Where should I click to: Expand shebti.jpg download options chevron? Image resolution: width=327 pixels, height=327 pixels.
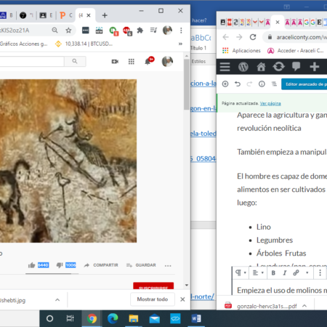coord(57,300)
